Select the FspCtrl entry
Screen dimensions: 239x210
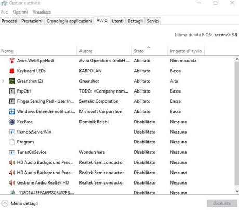tap(24, 91)
